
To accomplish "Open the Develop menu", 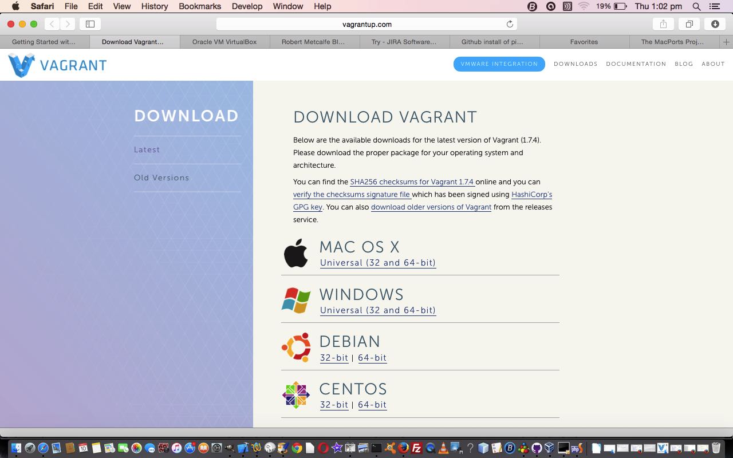I will coord(247,6).
